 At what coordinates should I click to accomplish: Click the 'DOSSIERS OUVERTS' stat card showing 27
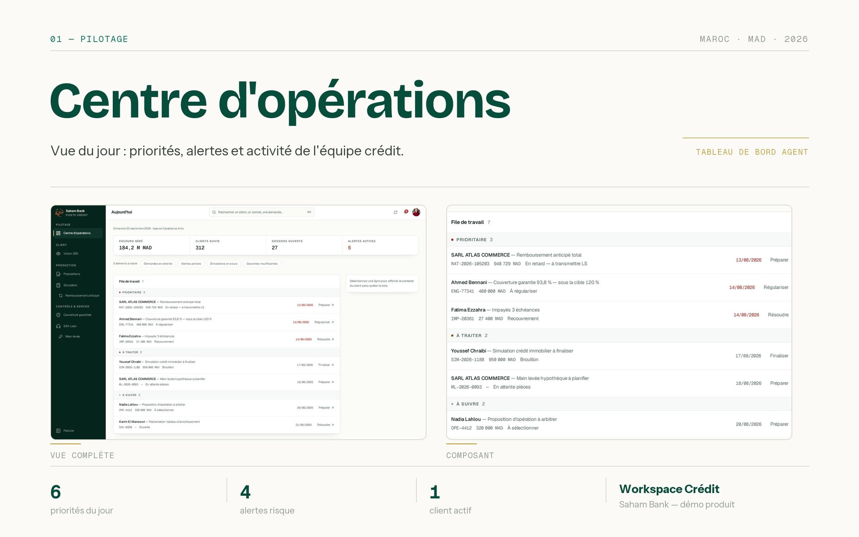point(304,245)
